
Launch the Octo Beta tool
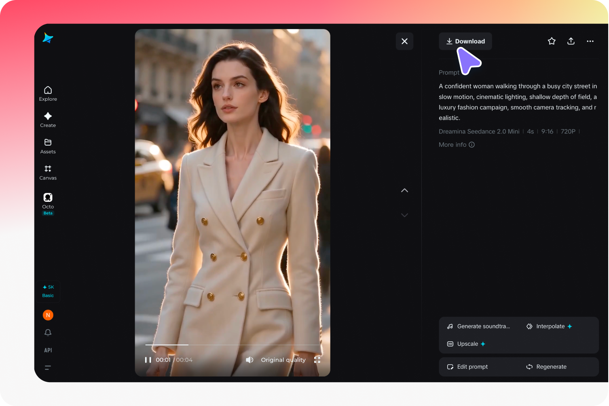pyautogui.click(x=48, y=204)
